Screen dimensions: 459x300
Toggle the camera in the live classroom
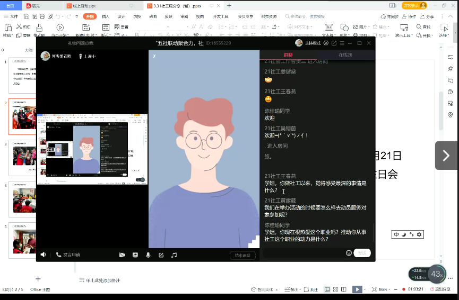(122, 254)
